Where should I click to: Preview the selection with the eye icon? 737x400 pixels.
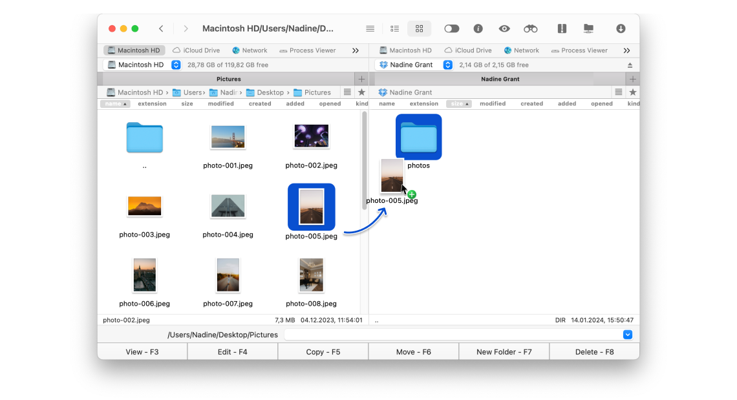tap(504, 28)
